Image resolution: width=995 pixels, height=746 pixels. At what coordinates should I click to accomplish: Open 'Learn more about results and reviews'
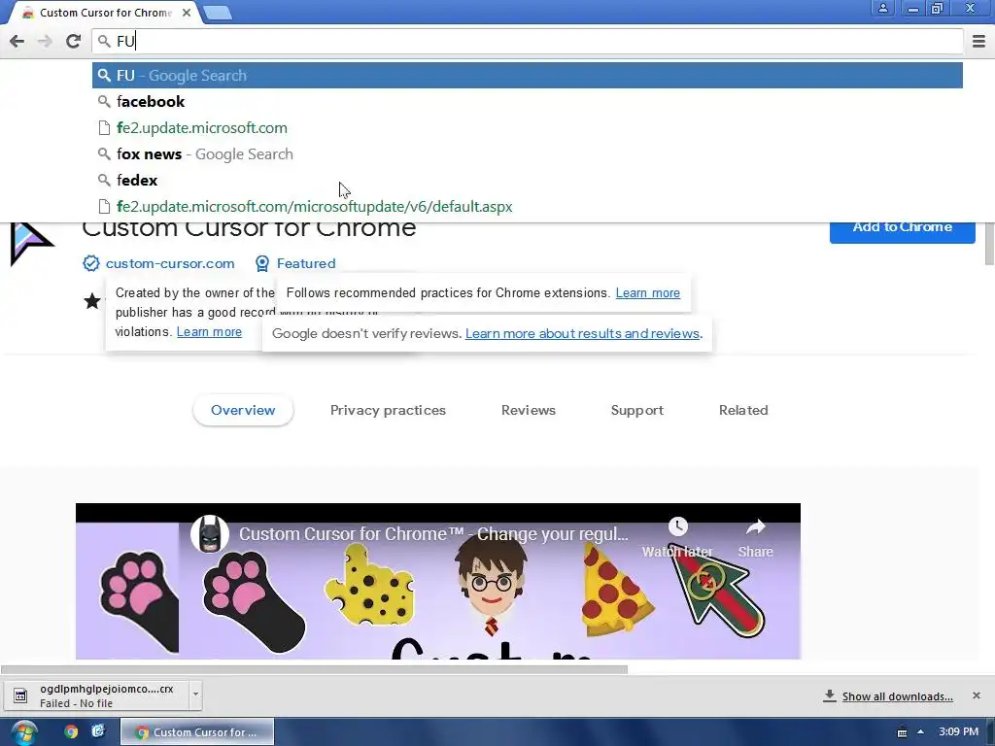(x=582, y=334)
